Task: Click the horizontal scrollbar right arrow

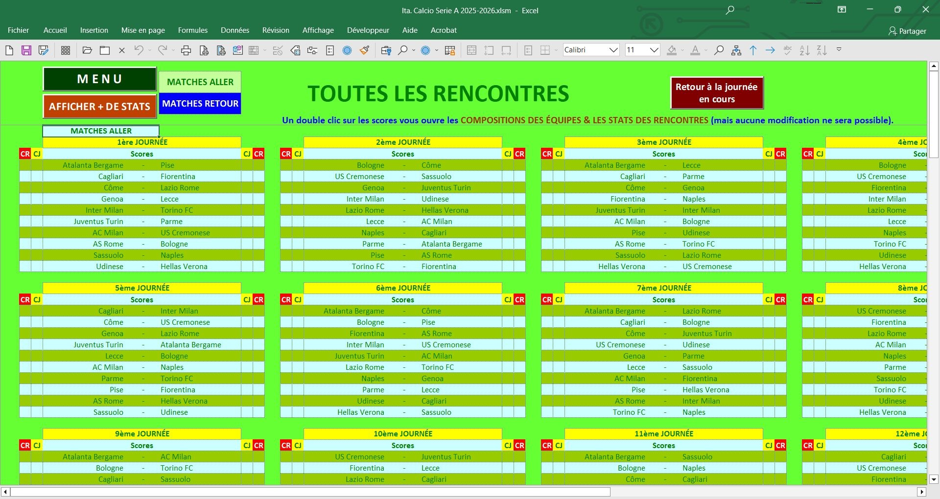Action: click(922, 492)
